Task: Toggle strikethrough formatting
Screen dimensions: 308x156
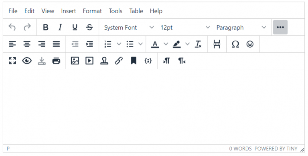Action: [89, 27]
